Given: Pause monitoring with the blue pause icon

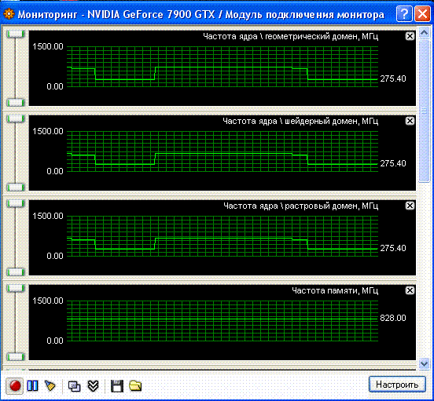Looking at the screenshot, I should (x=33, y=385).
